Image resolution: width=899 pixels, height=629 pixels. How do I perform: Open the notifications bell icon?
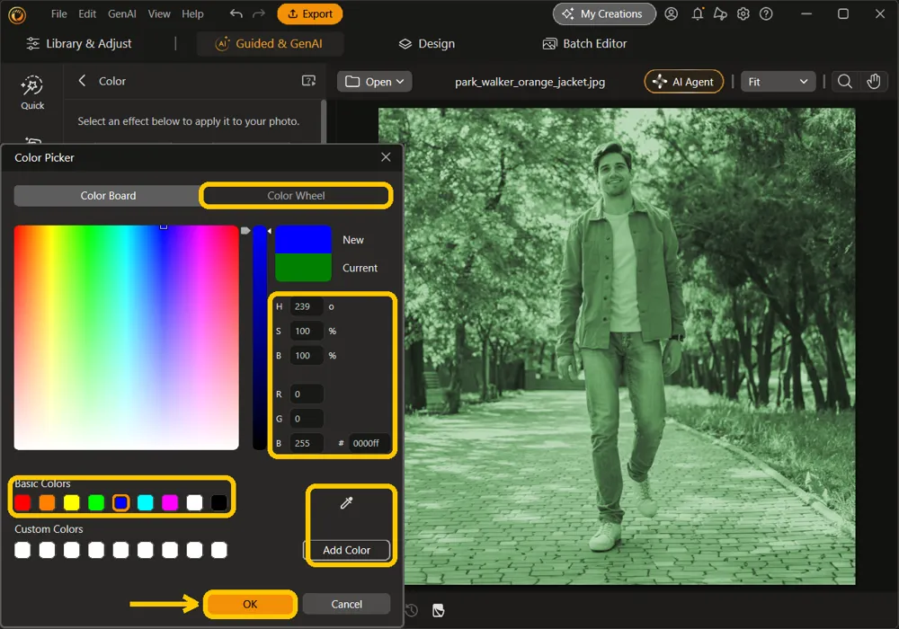(698, 13)
